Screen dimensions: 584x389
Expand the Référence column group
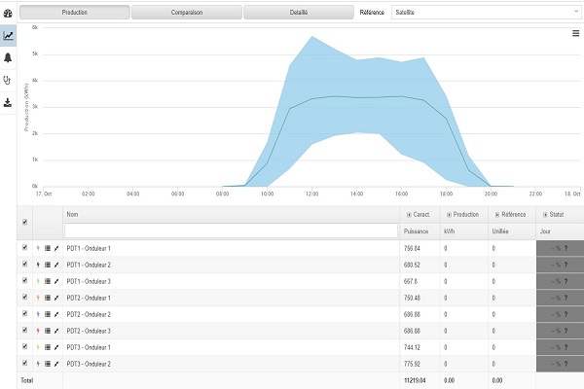click(x=496, y=215)
